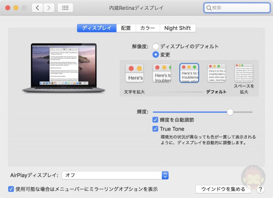Select the 変更 resolution radio button
The image size is (273, 198).
pos(156,54)
